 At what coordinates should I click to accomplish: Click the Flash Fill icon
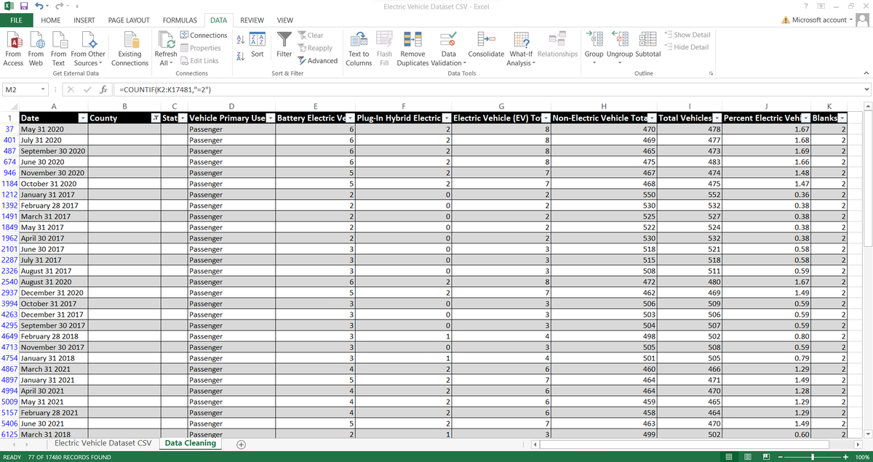(384, 49)
